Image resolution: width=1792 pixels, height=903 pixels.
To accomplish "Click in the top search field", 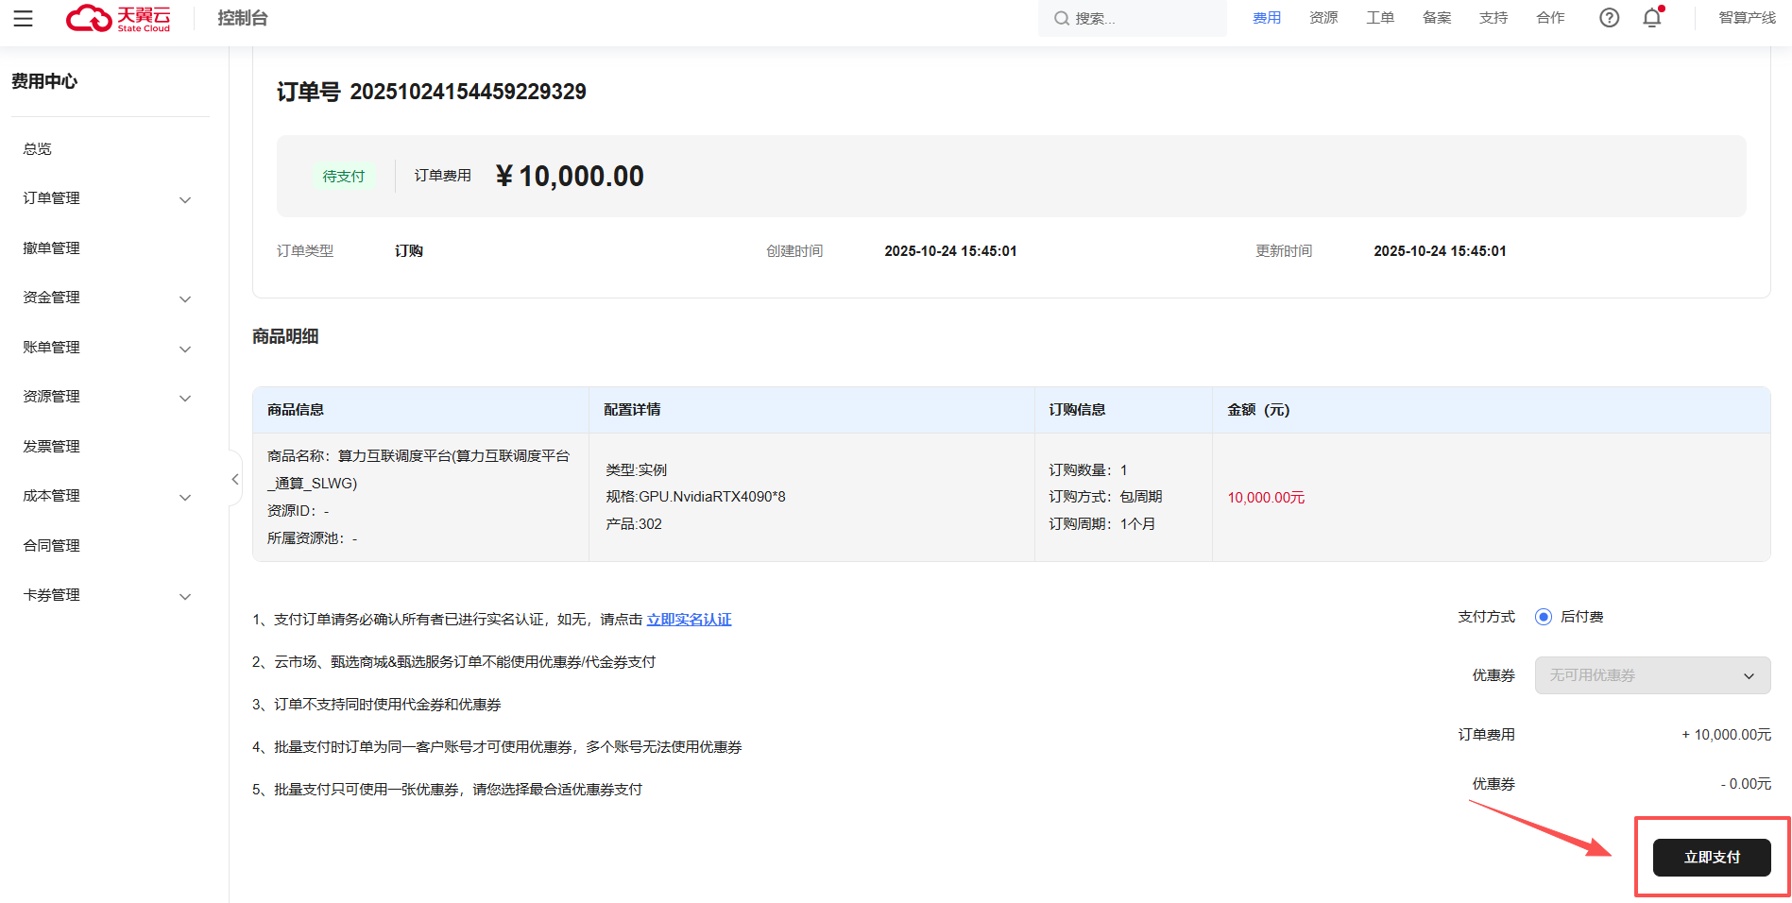I will click(1143, 19).
